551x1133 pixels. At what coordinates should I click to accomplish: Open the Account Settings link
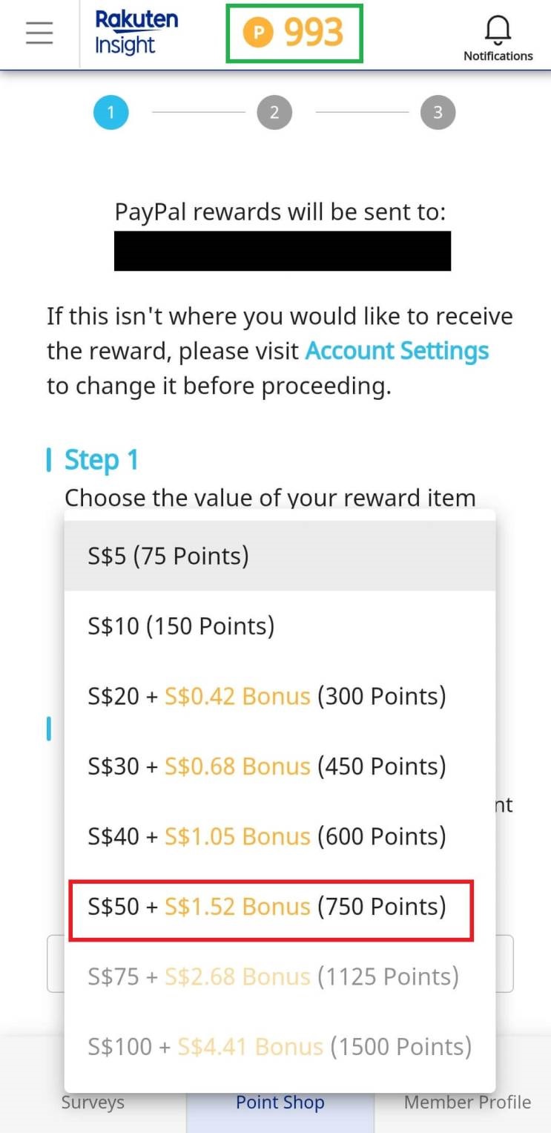(397, 351)
